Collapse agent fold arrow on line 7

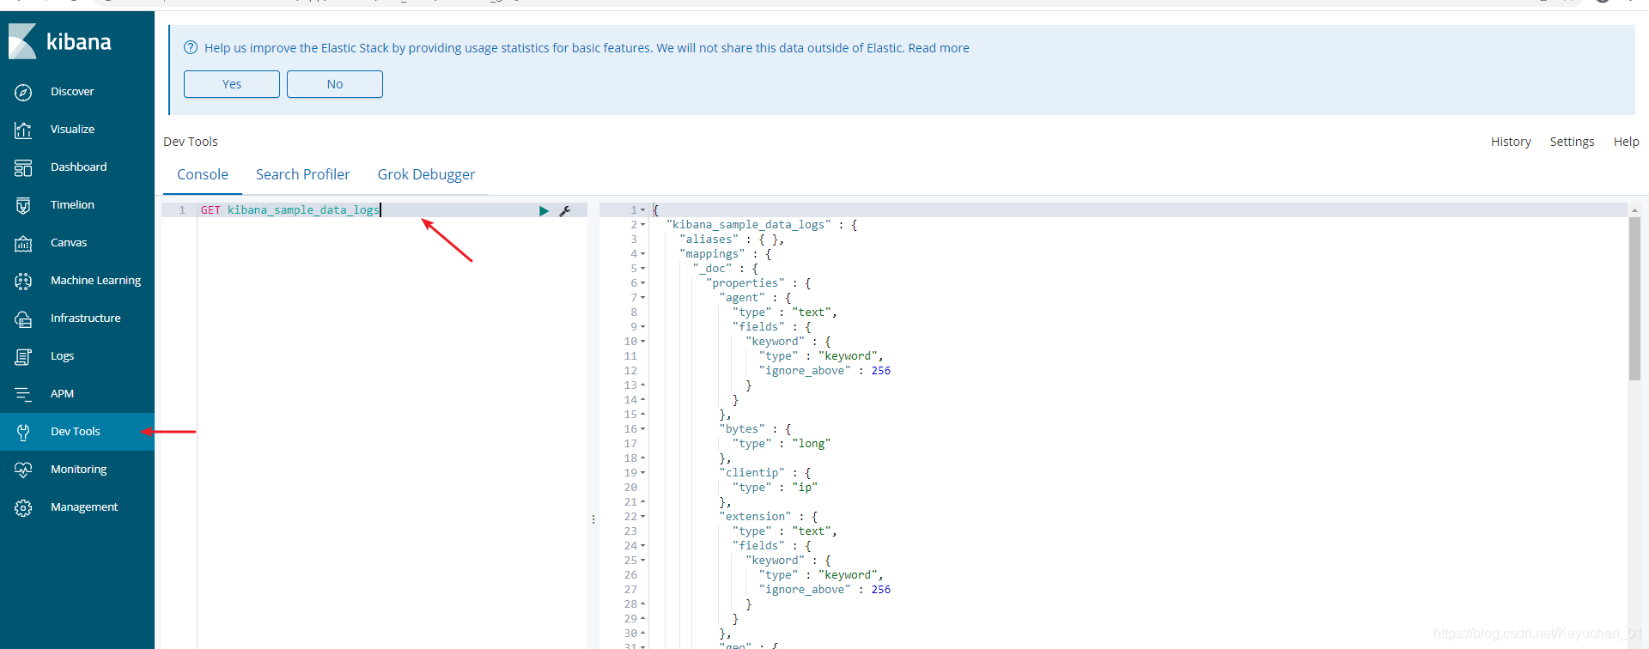point(642,298)
